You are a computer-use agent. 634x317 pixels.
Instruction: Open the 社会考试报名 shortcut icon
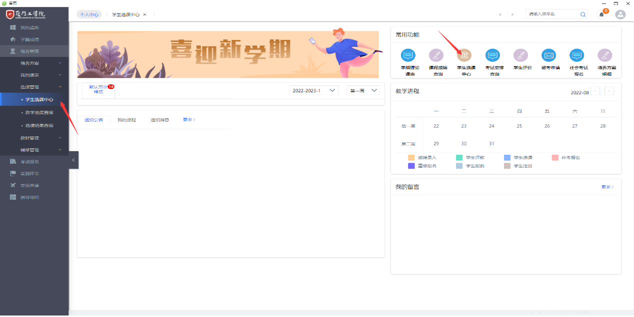pos(576,55)
